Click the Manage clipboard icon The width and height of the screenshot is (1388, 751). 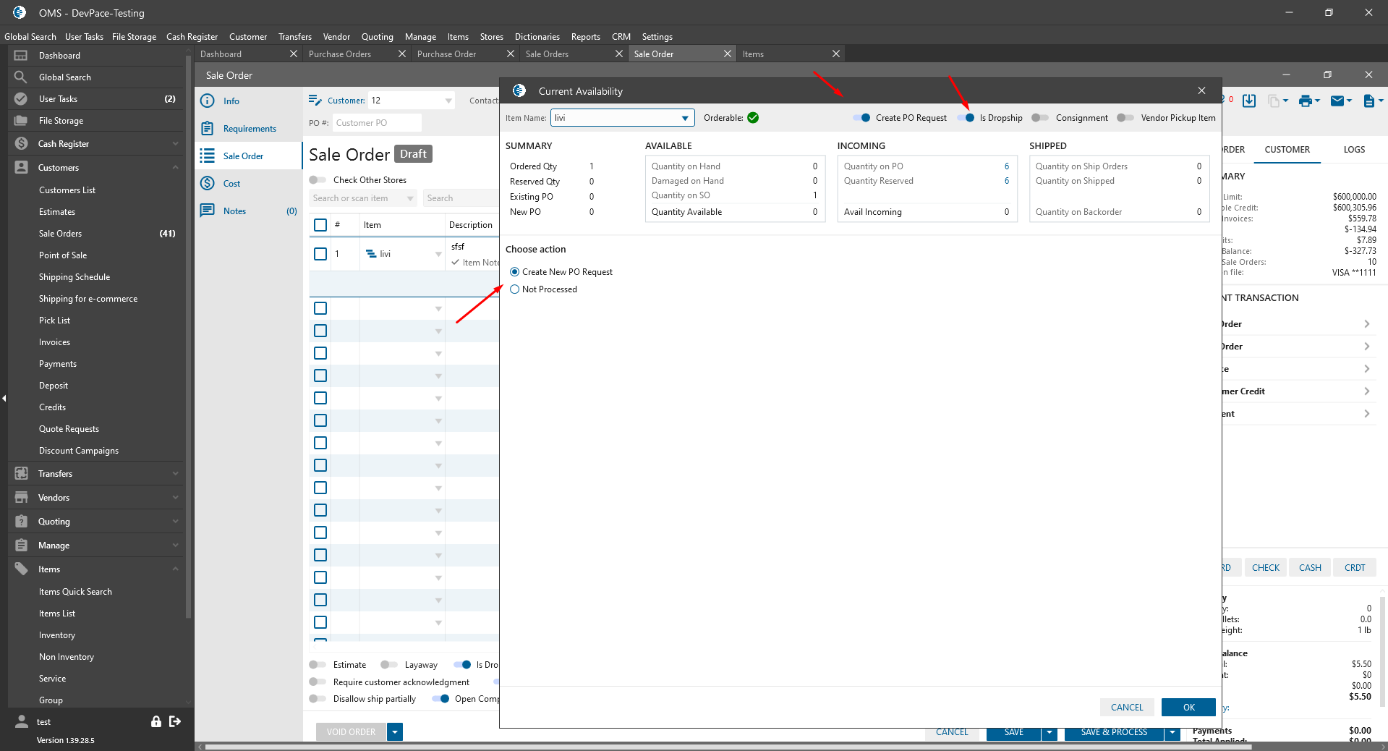(x=21, y=546)
